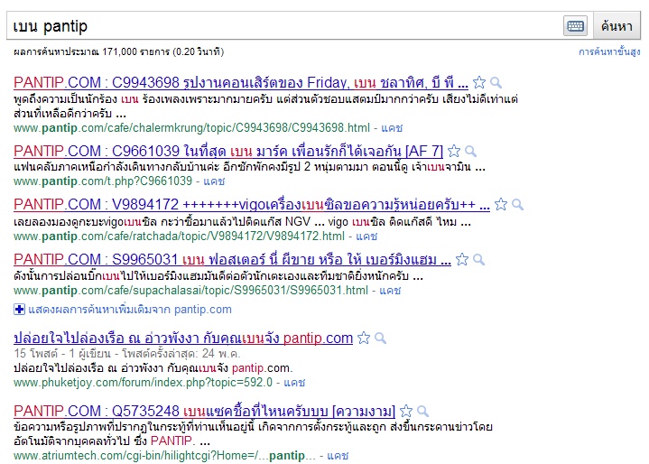Preview magnifier for phuketjoy อ่าวพังงา result
Viewport: 649px width, 464px height.
[380, 339]
